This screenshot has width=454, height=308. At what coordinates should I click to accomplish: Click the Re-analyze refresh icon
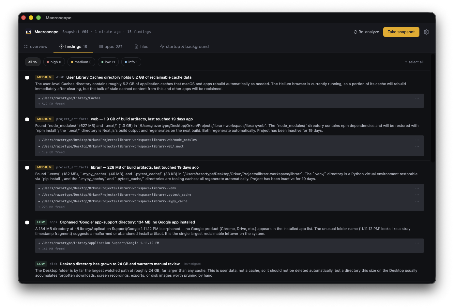tap(356, 32)
